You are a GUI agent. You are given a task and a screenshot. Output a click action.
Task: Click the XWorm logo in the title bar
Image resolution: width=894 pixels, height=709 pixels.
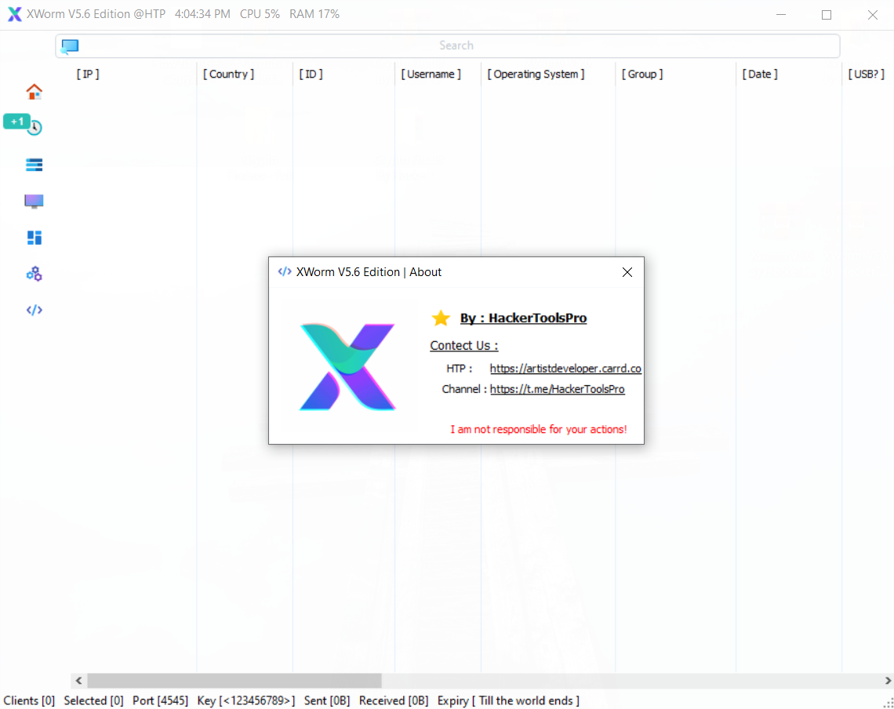14,13
